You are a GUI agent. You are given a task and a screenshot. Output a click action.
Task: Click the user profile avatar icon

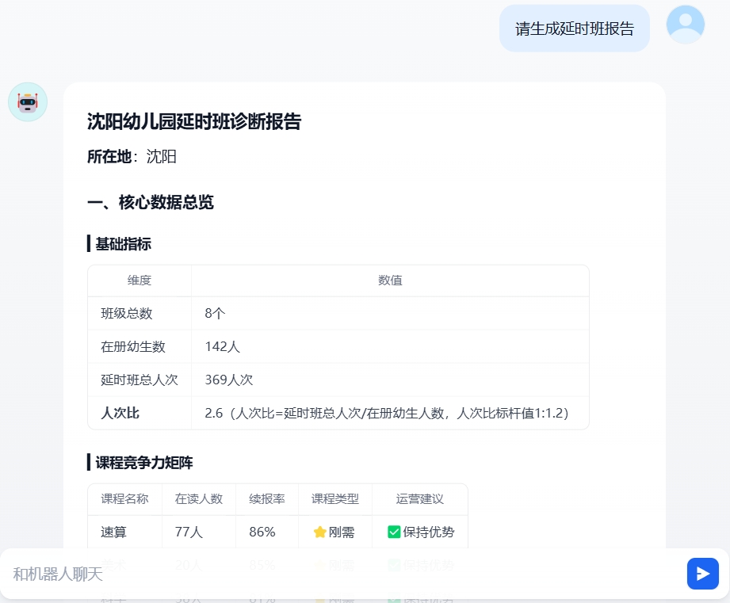[684, 24]
